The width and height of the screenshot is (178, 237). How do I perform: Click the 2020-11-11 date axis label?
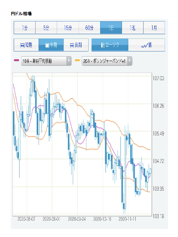[127, 219]
